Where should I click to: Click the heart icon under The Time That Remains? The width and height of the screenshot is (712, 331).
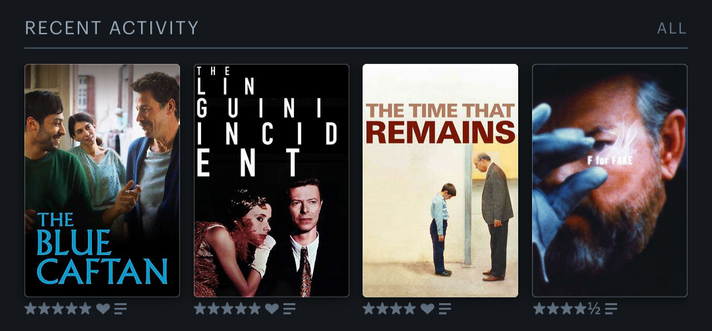[x=427, y=309]
